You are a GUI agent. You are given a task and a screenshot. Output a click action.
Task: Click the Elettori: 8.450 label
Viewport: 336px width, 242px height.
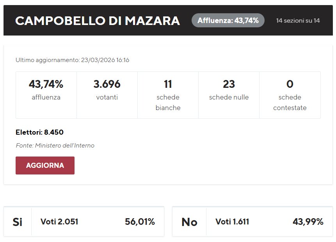point(39,132)
